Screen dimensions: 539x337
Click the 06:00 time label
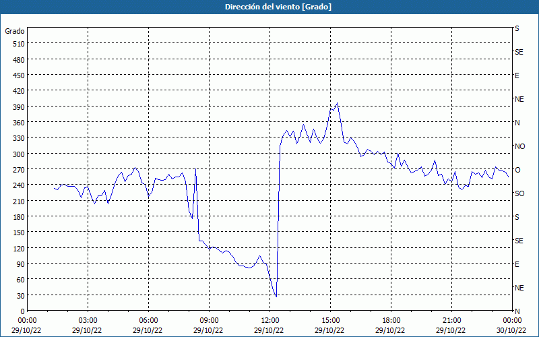148,321
